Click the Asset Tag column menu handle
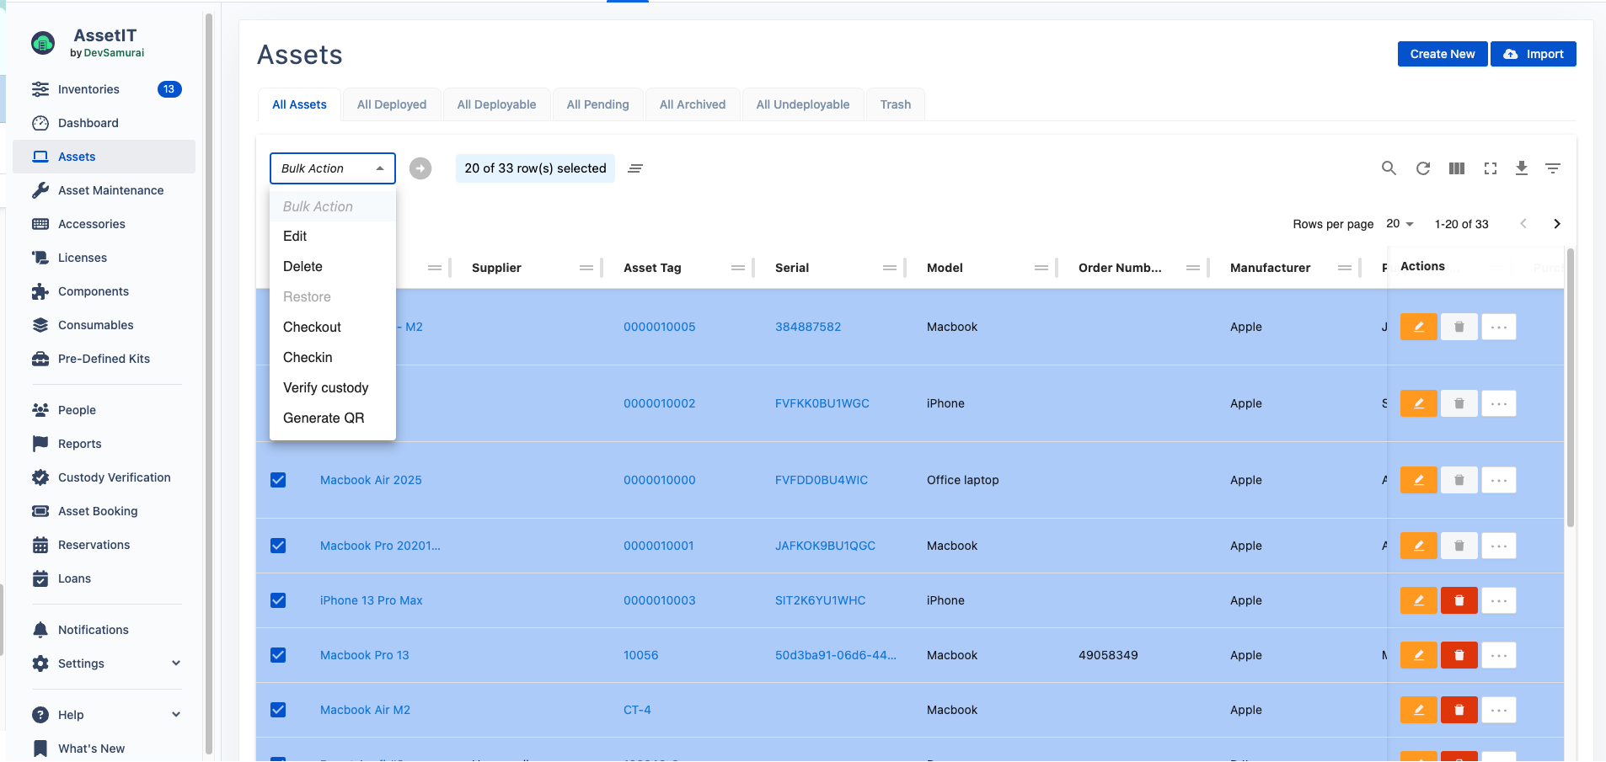 tap(738, 268)
